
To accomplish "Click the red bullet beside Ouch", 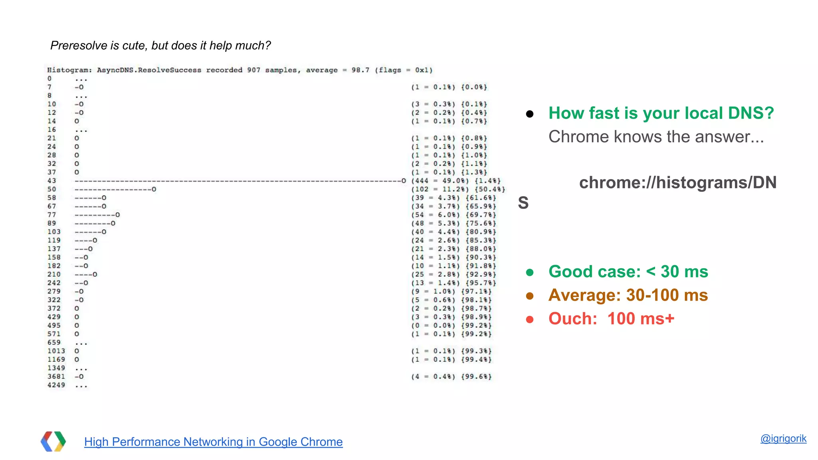I will tap(530, 319).
